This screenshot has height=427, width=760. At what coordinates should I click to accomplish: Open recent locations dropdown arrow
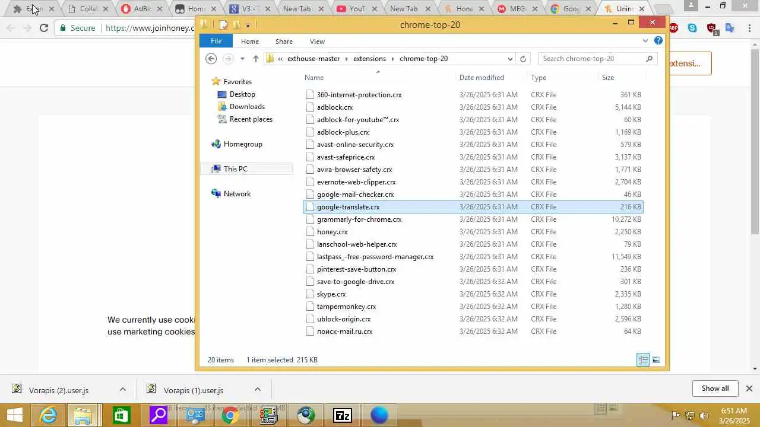[242, 59]
